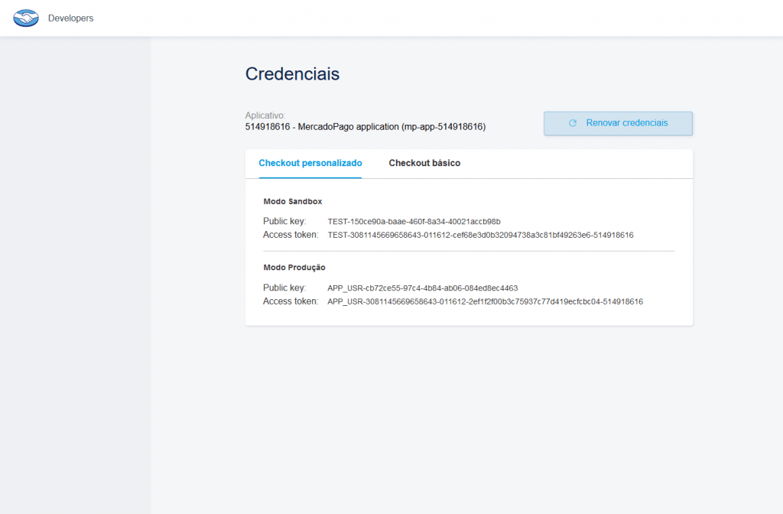The width and height of the screenshot is (783, 514).
Task: Switch to the Checkout básico tab
Action: click(x=424, y=163)
